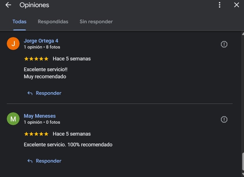244x177 pixels.
Task: Select the Todas tab
Action: point(19,22)
